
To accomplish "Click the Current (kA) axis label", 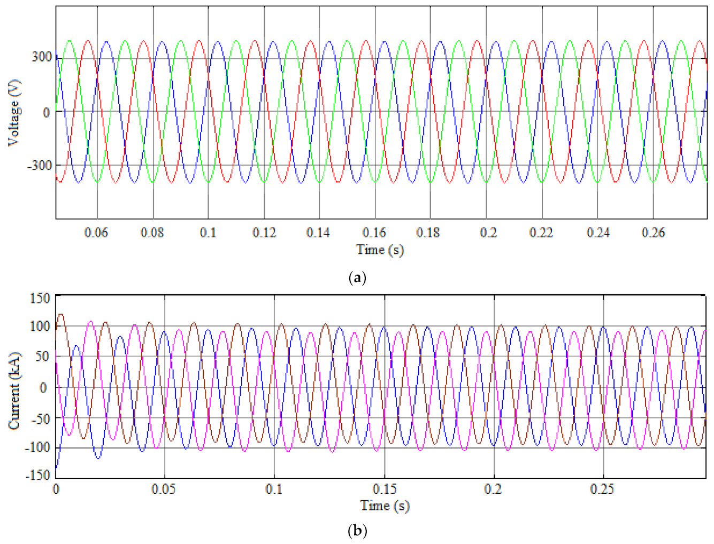I will 14,391.
